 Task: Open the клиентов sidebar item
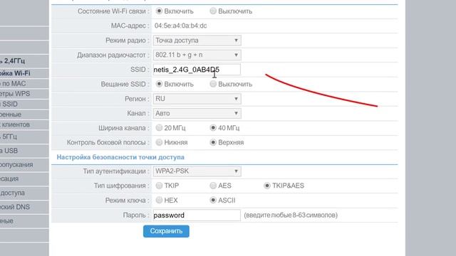[24, 124]
